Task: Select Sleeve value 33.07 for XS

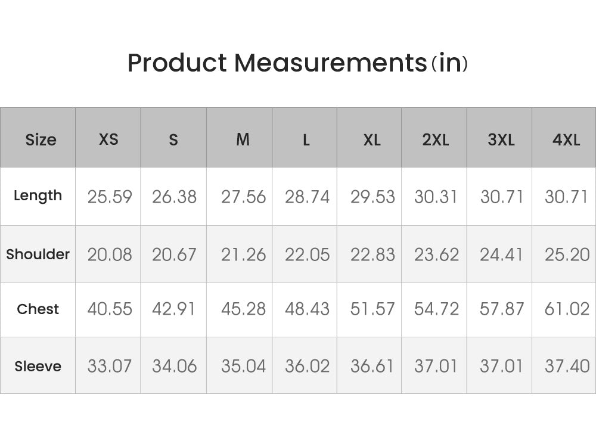Action: tap(110, 366)
